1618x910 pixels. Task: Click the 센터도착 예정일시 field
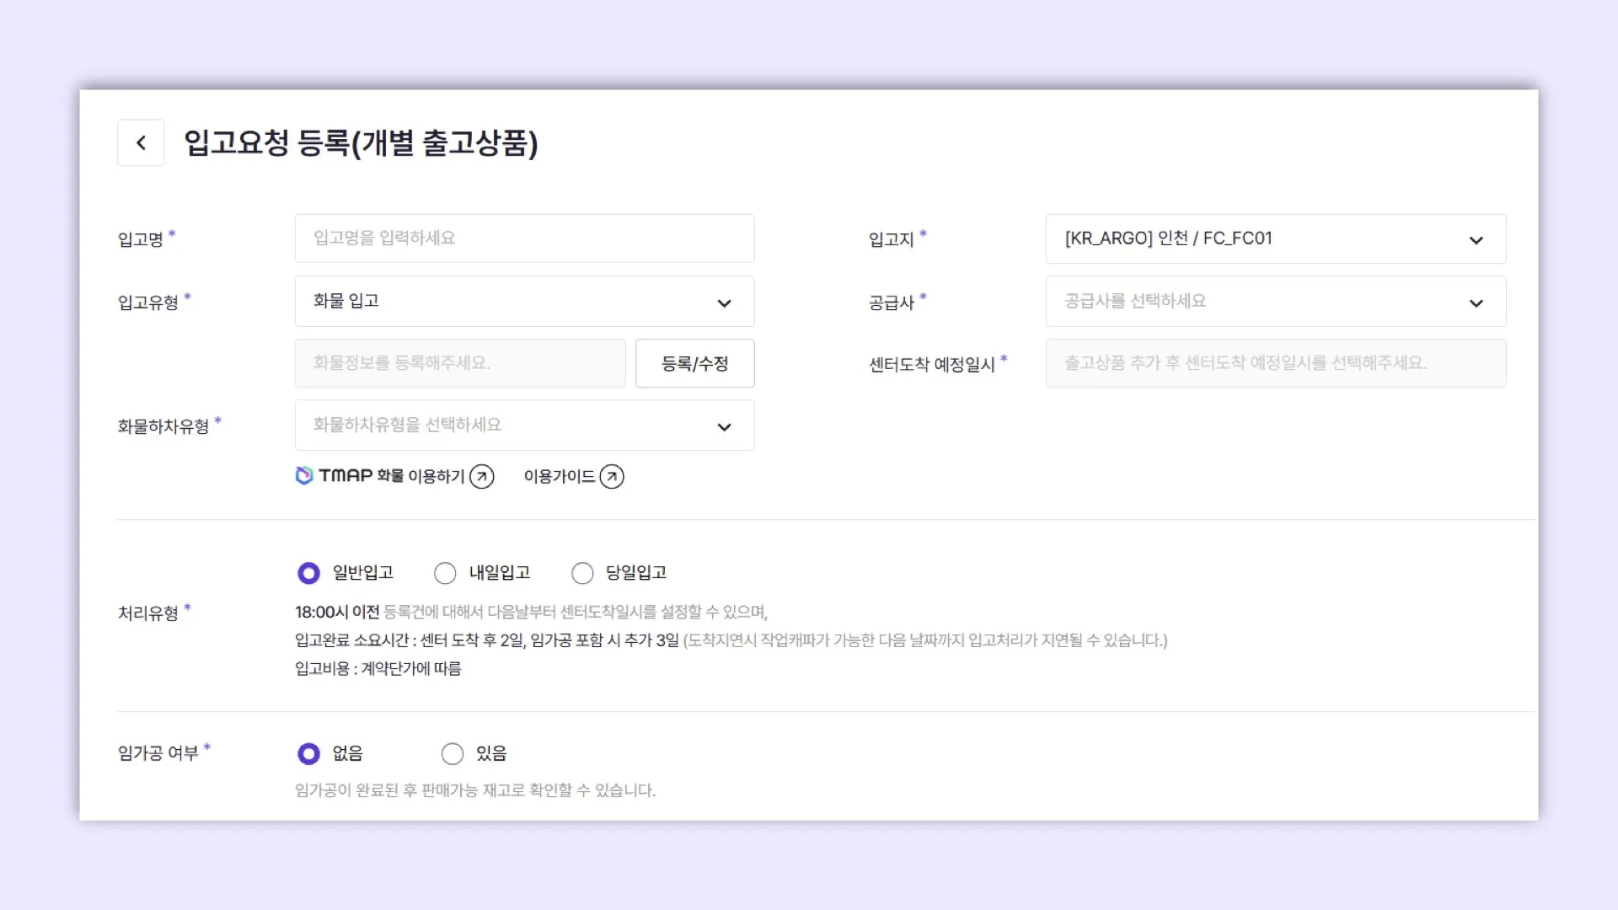pyautogui.click(x=1275, y=363)
